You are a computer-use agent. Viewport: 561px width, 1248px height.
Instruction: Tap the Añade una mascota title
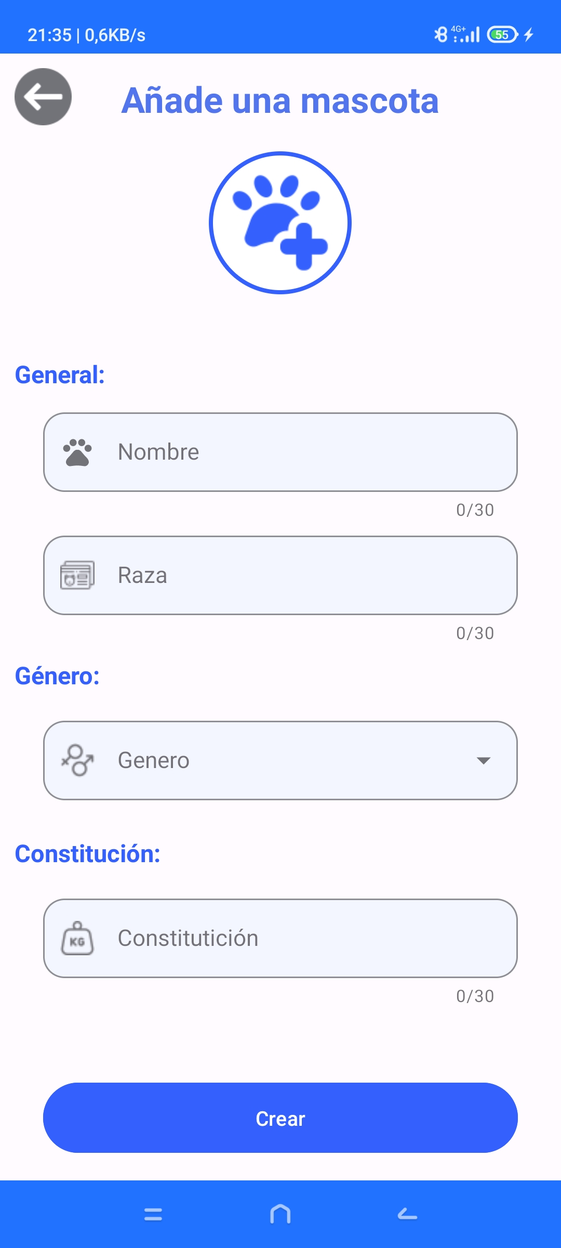pyautogui.click(x=280, y=100)
